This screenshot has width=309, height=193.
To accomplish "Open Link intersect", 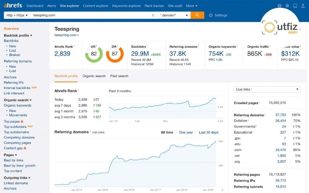I will (x=14, y=93).
